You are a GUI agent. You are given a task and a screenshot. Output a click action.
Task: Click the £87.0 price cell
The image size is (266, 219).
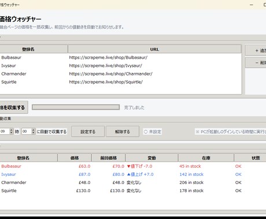tap(84, 175)
